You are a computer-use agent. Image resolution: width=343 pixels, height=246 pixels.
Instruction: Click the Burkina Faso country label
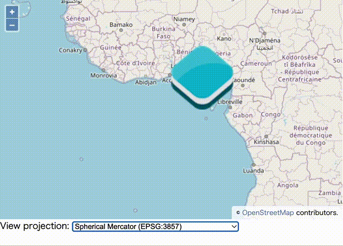pos(163,33)
